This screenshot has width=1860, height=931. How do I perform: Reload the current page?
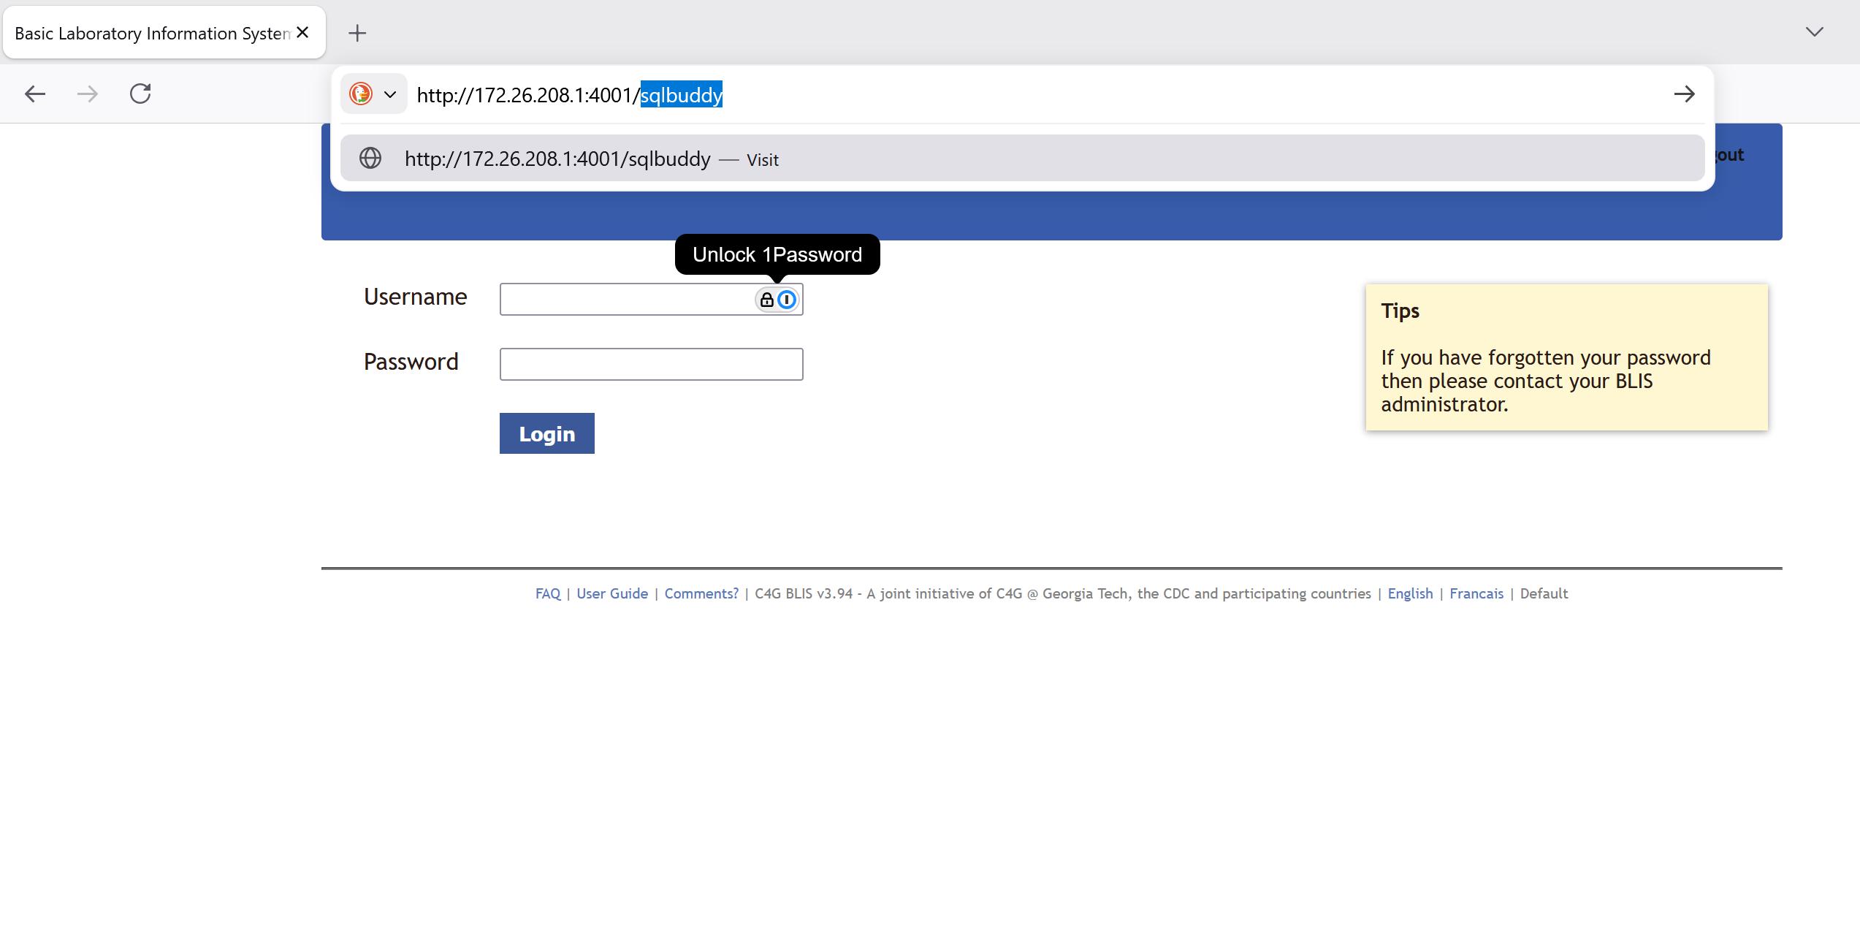click(x=140, y=94)
